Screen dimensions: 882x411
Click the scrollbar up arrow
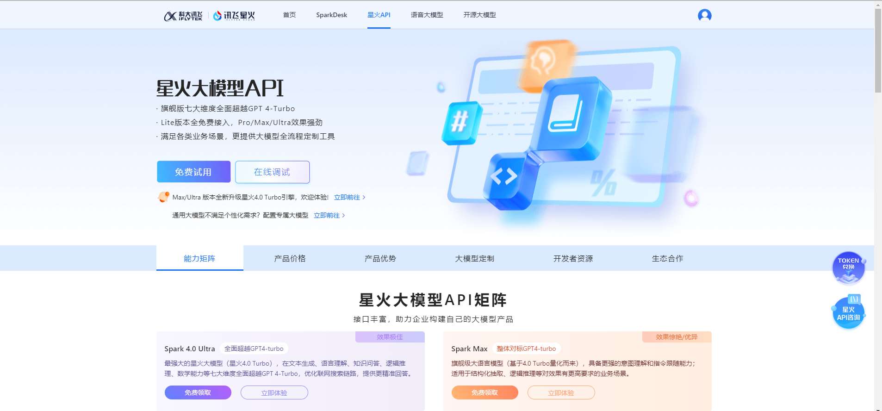click(878, 4)
